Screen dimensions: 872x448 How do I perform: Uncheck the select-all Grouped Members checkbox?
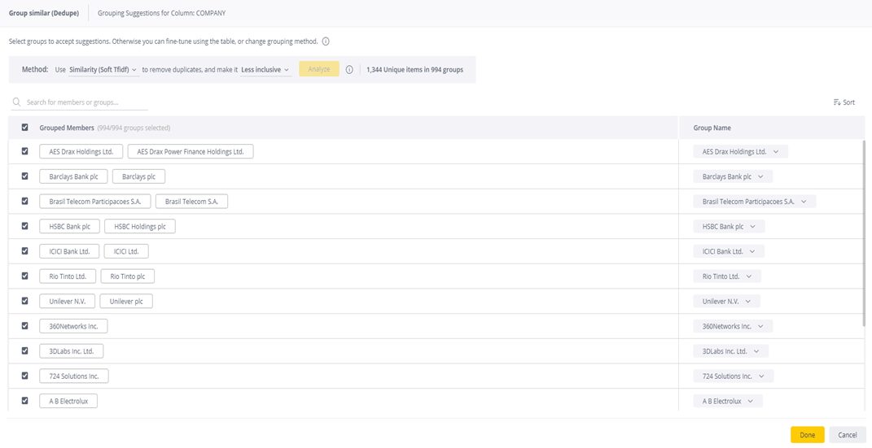24,127
